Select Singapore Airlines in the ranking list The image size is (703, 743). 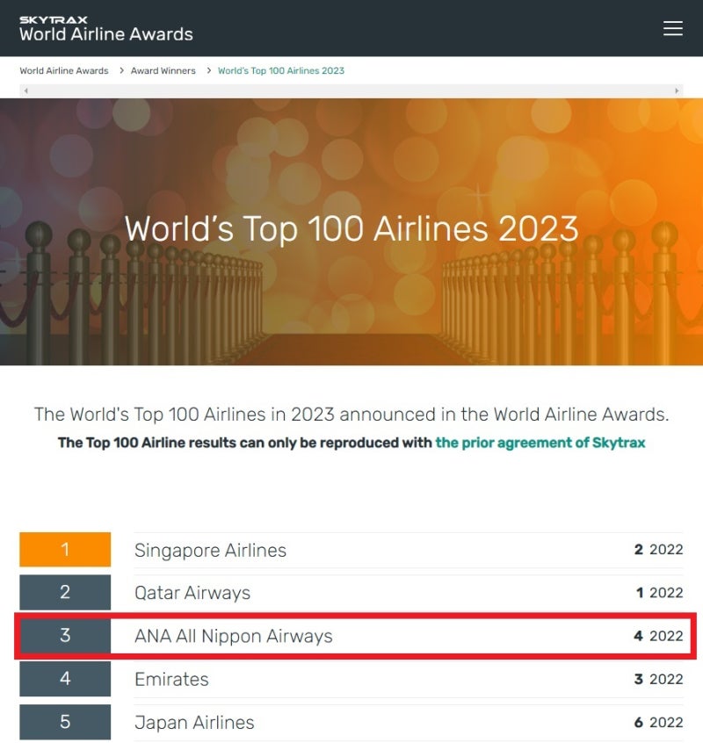(x=210, y=551)
